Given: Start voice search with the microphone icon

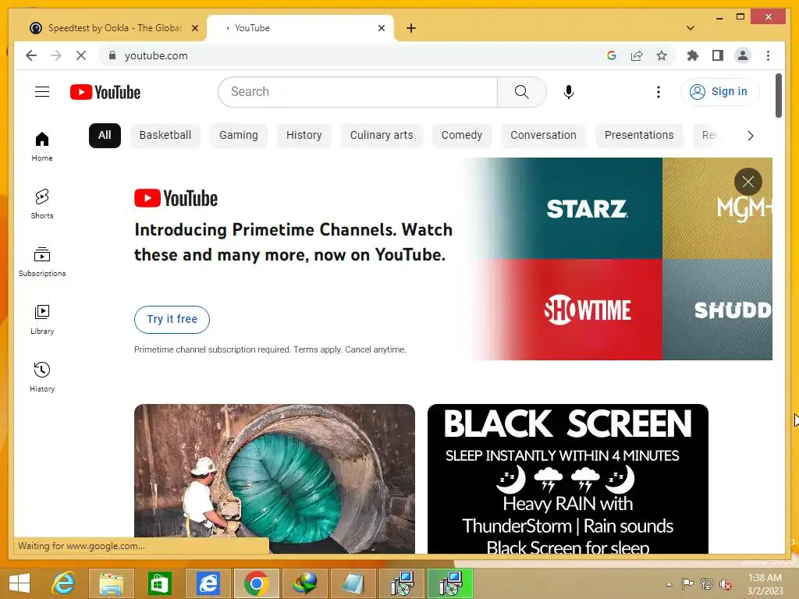Looking at the screenshot, I should 569,92.
